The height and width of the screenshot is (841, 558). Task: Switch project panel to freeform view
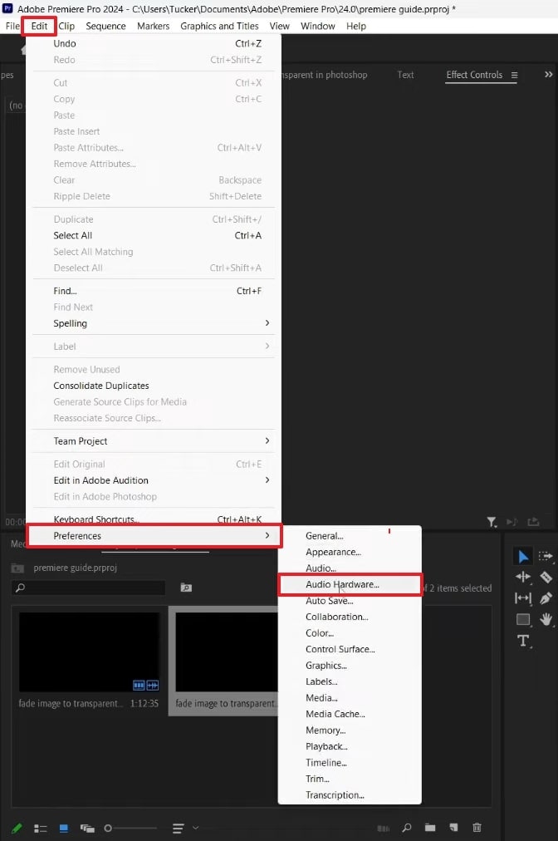(87, 829)
